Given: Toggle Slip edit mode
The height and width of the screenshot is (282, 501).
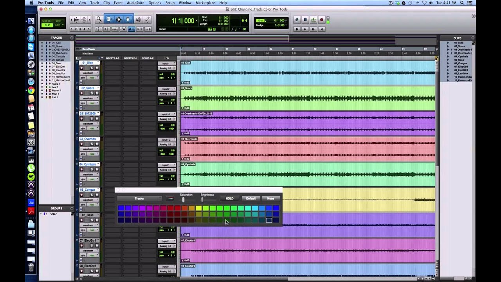Looking at the screenshot, I should (x=47, y=25).
